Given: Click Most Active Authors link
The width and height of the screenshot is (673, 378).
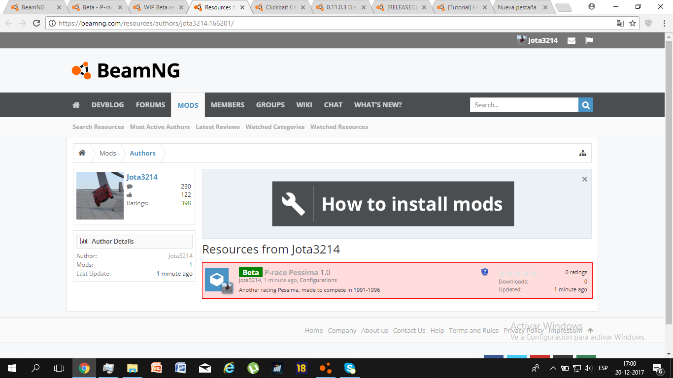Looking at the screenshot, I should [160, 127].
